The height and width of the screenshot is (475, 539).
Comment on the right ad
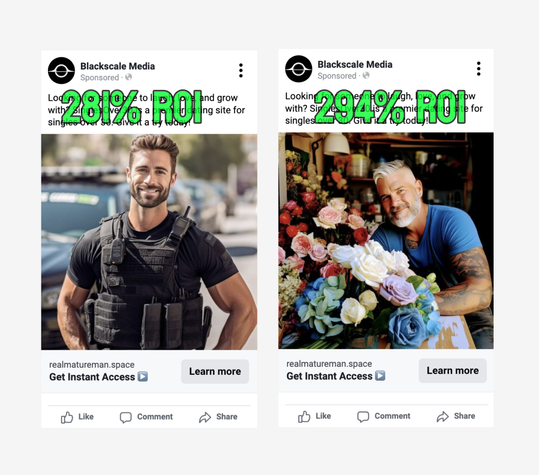384,416
